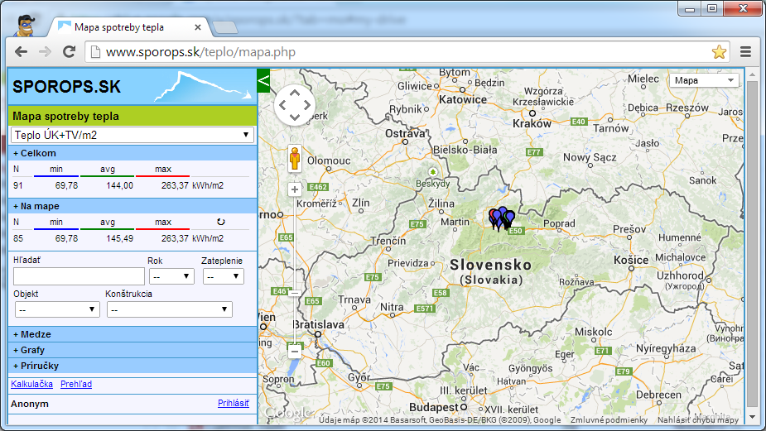Image resolution: width=766 pixels, height=431 pixels.
Task: Expand the Medze section
Action: (x=32, y=334)
